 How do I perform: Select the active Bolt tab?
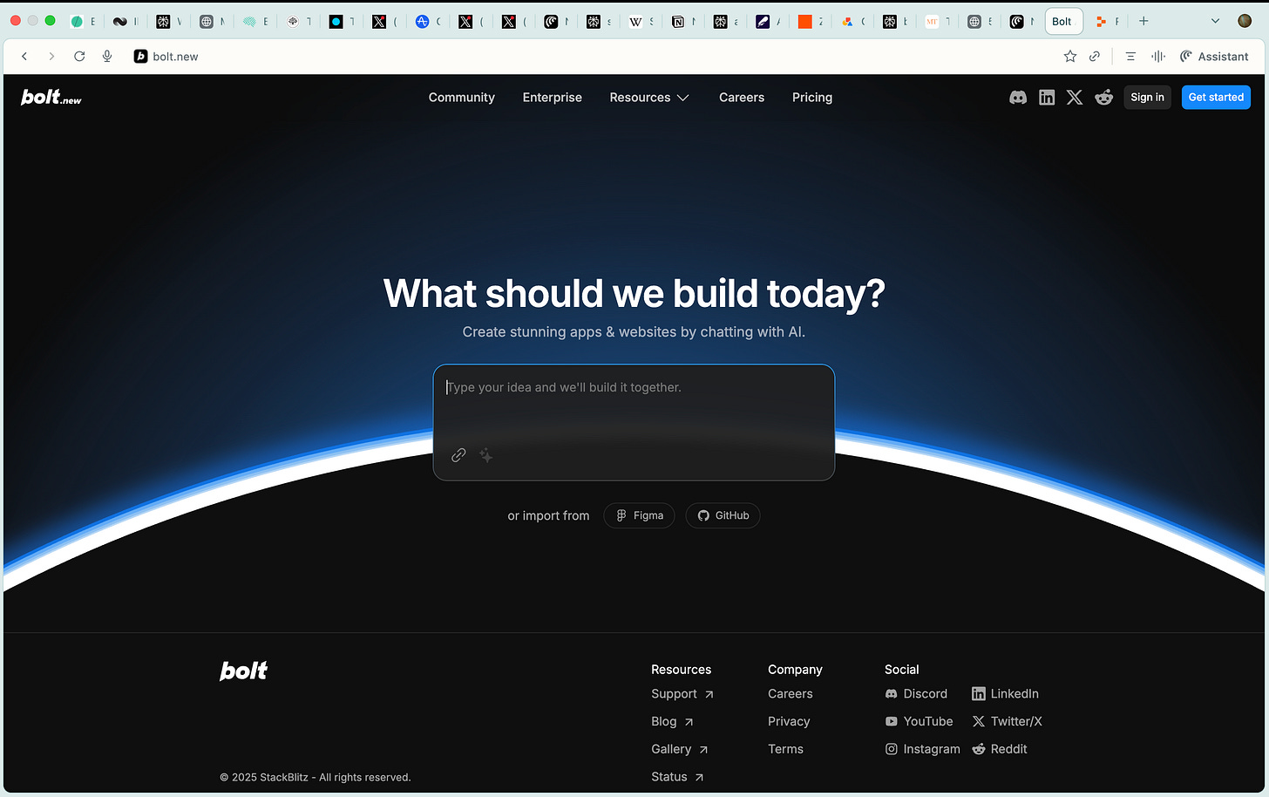click(x=1062, y=22)
